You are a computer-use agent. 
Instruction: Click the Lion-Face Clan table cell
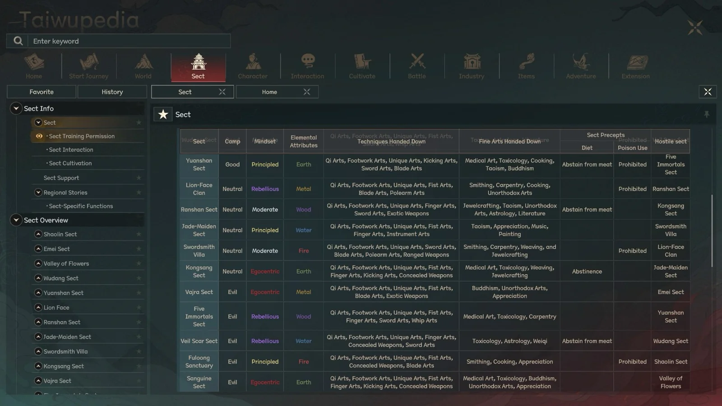tap(199, 189)
